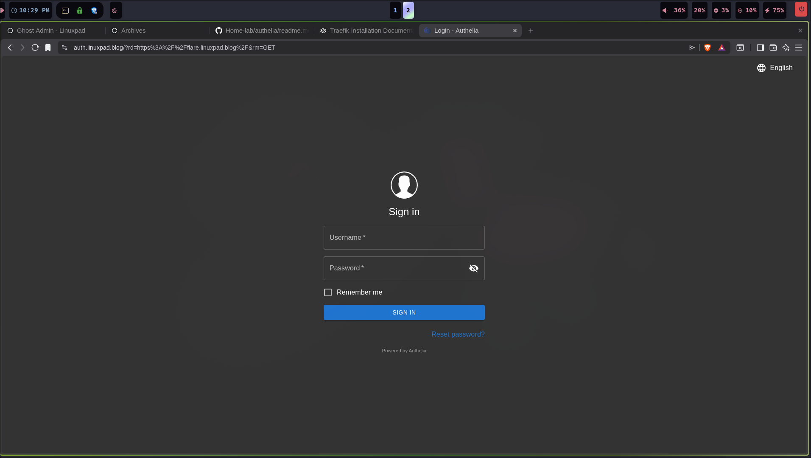Open Leo AI sparkle icon

(x=786, y=48)
